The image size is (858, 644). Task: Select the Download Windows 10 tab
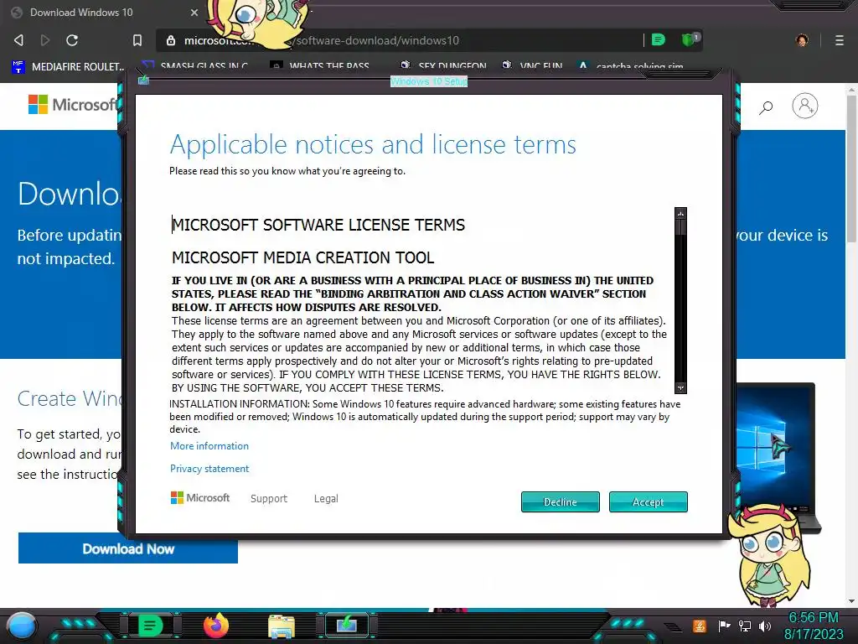(x=104, y=12)
